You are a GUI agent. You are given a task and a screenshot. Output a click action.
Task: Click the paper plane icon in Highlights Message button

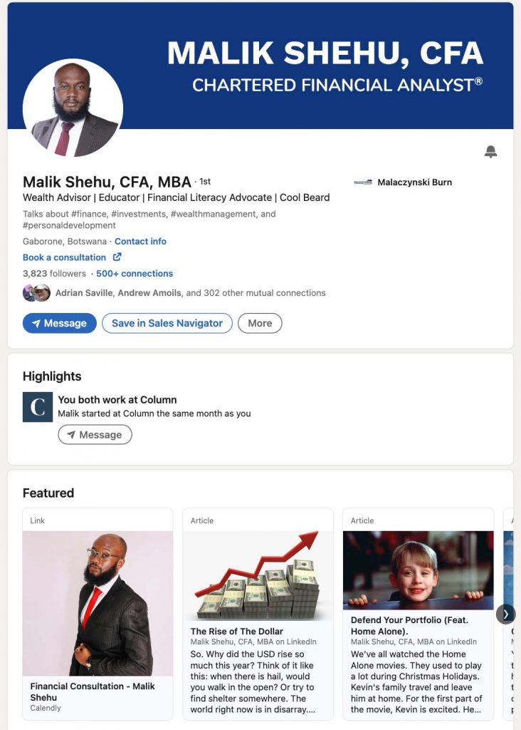click(70, 435)
